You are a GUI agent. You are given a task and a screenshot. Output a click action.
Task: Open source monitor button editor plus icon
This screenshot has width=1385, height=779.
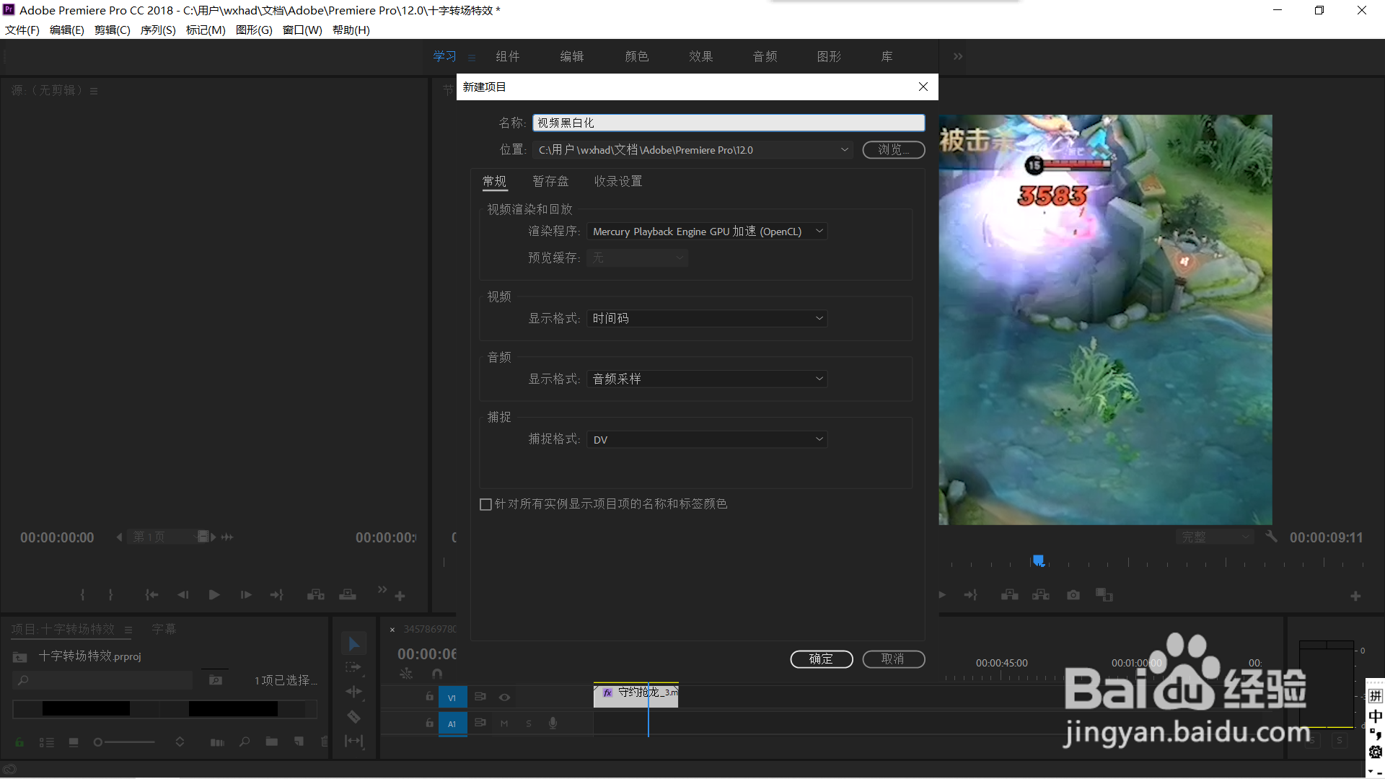[400, 597]
